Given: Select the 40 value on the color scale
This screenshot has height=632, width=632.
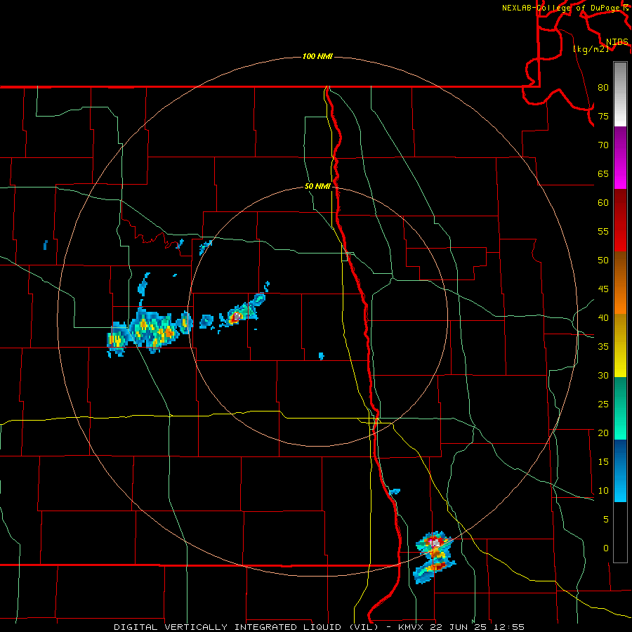Looking at the screenshot, I should (603, 317).
